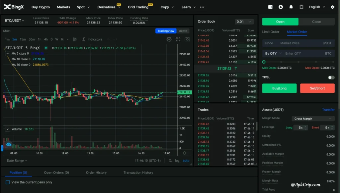Open the notifications bell
Viewport: 340px width, 193px height.
[291, 7]
